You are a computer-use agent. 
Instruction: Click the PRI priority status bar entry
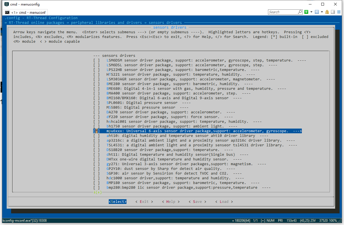tap(280, 221)
